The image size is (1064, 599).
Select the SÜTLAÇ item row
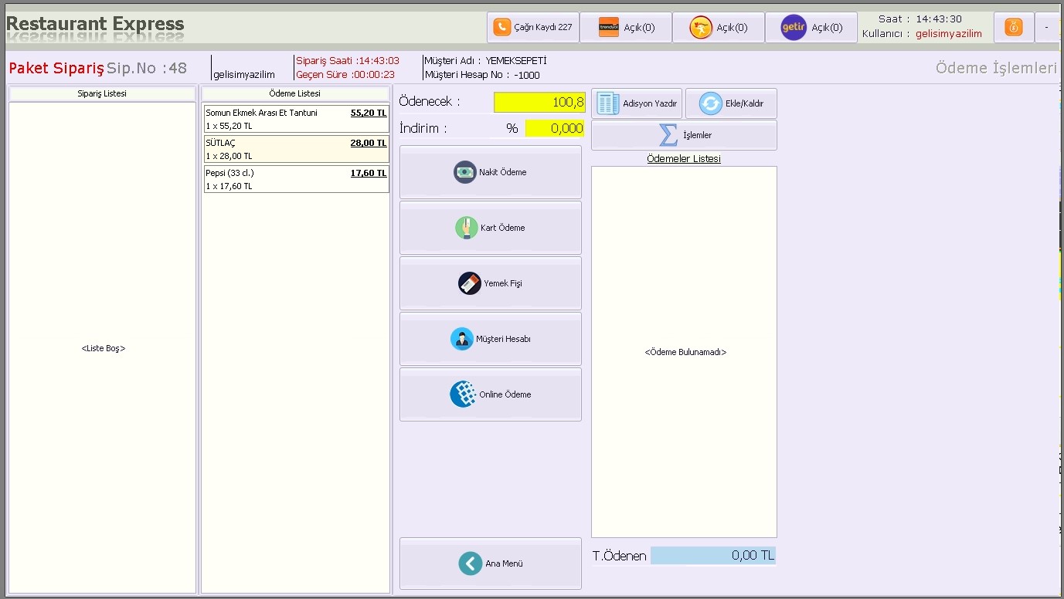(x=296, y=149)
